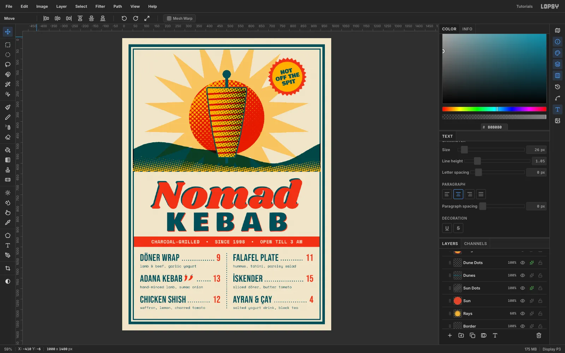Duplicate the selected layer
The width and height of the screenshot is (565, 353).
coord(472,335)
